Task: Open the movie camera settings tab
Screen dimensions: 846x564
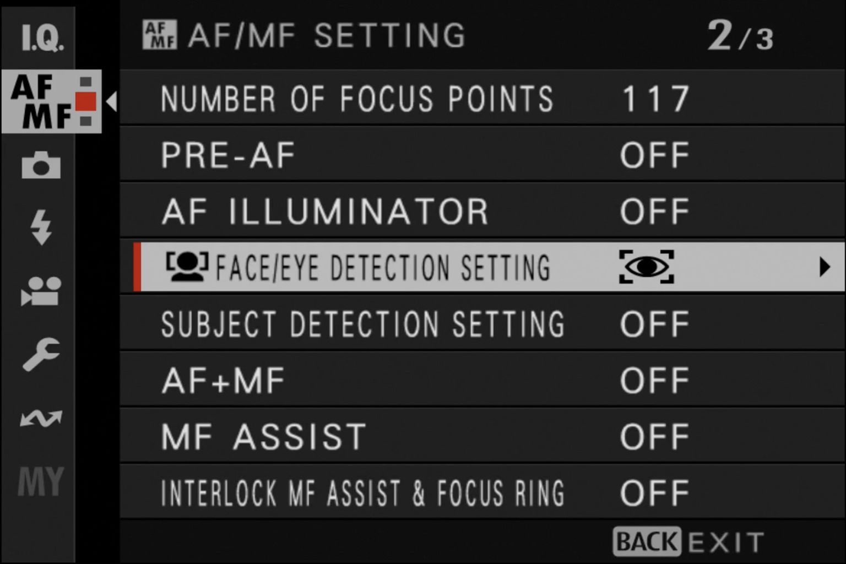Action: coord(41,291)
